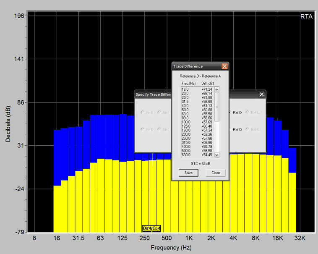Select Ref E in the upper row
The image size is (318, 254).
(248, 113)
